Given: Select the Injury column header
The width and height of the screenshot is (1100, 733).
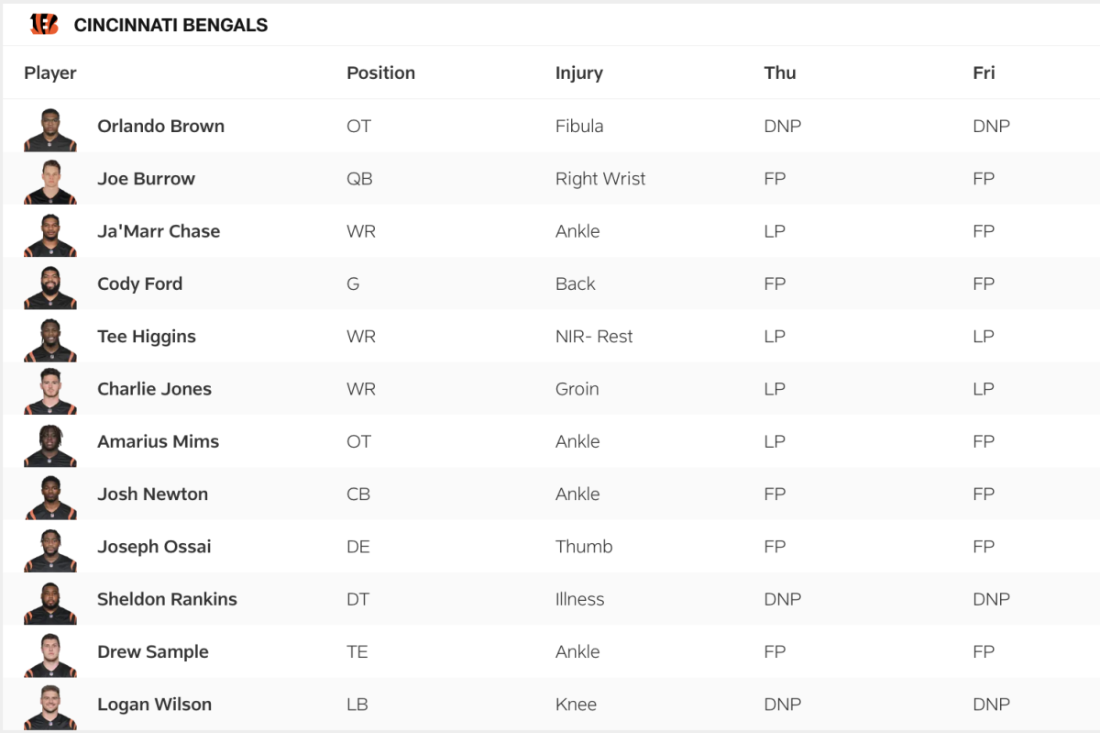Looking at the screenshot, I should click(579, 73).
